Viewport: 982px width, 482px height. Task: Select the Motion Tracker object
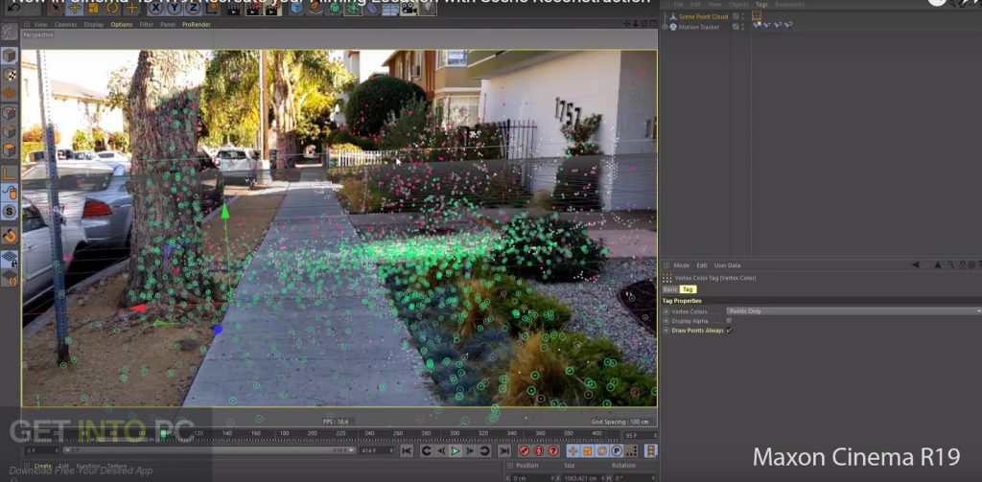[699, 27]
